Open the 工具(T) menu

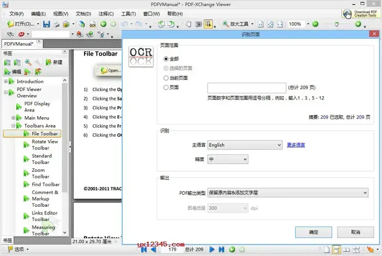click(x=128, y=14)
